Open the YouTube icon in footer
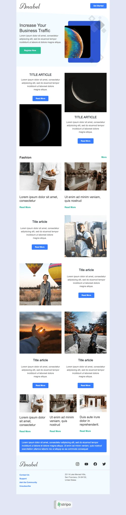Screen dimensions: 126x515 pyautogui.click(x=86, y=464)
